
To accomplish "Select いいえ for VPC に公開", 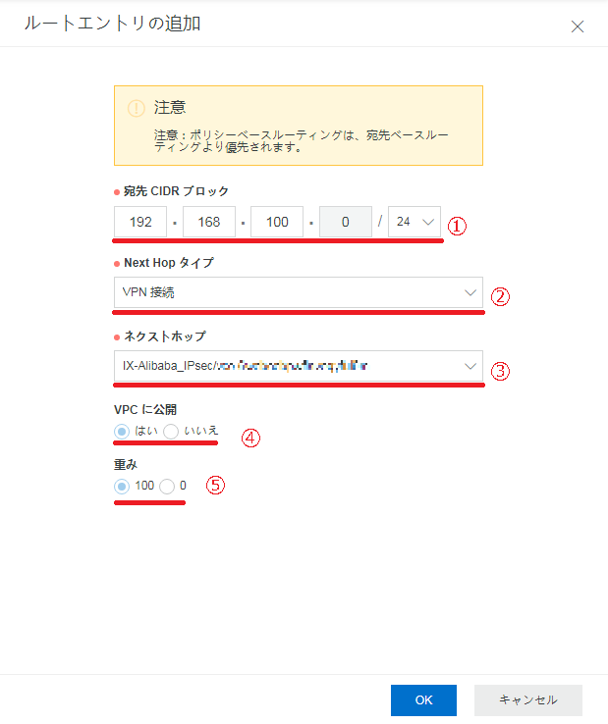I will pyautogui.click(x=171, y=431).
